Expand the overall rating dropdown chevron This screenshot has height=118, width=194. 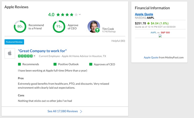(x=80, y=14)
